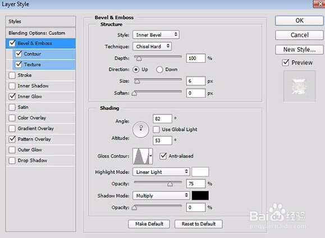
Task: Uncheck the Anti-aliased option
Action: click(x=163, y=156)
